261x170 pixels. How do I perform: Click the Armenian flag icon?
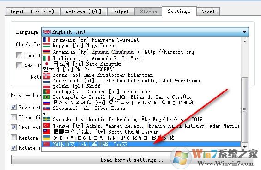point(47,52)
